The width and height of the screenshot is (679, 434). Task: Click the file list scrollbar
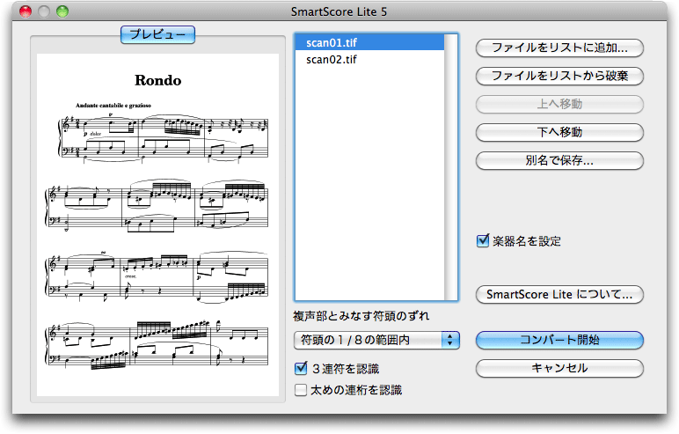coord(451,167)
